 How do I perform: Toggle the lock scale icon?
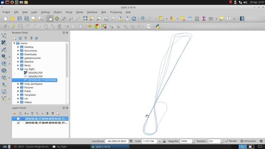[x=164, y=141]
